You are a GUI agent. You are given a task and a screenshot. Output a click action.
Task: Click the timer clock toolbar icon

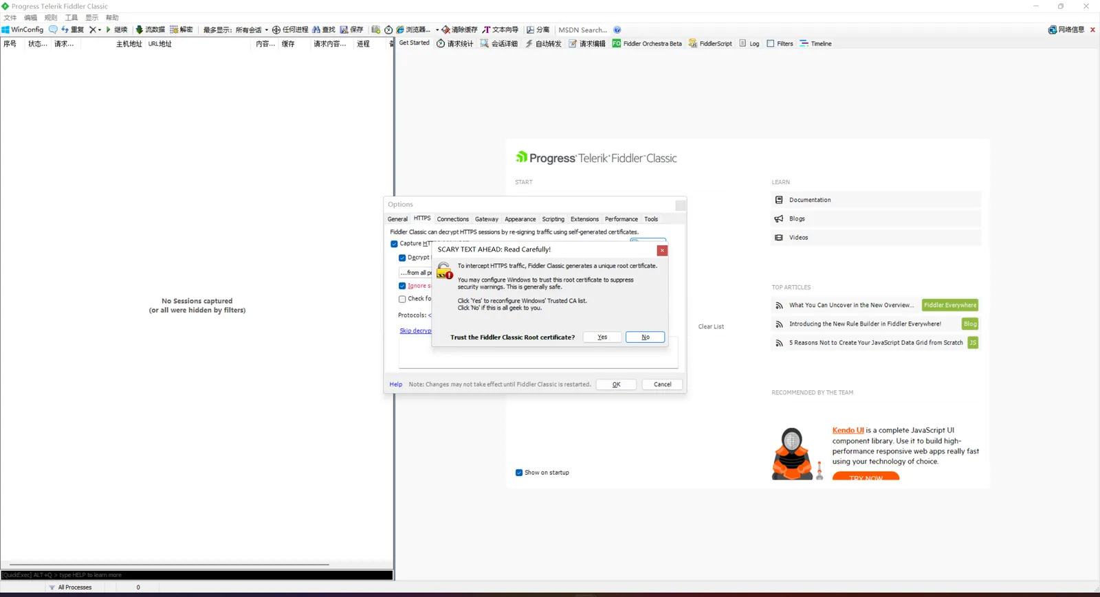point(388,30)
